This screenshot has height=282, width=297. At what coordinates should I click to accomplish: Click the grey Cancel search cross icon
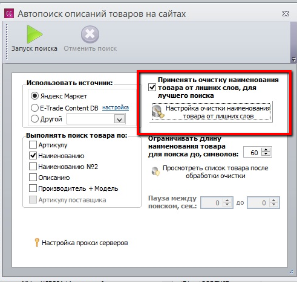[x=90, y=34]
